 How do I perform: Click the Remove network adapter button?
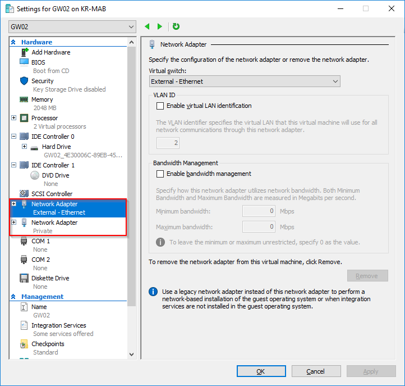click(x=367, y=276)
